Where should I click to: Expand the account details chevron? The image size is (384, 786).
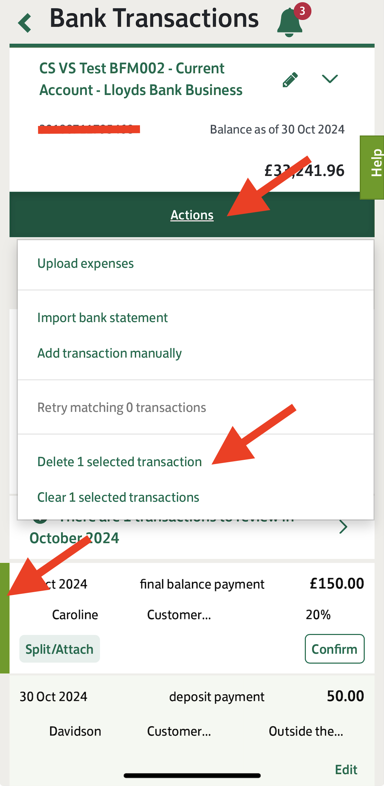330,79
